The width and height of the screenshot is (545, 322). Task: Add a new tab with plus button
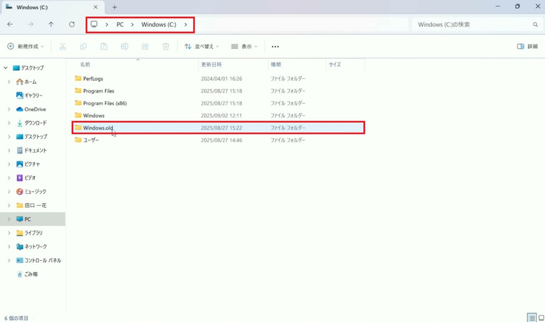click(114, 8)
